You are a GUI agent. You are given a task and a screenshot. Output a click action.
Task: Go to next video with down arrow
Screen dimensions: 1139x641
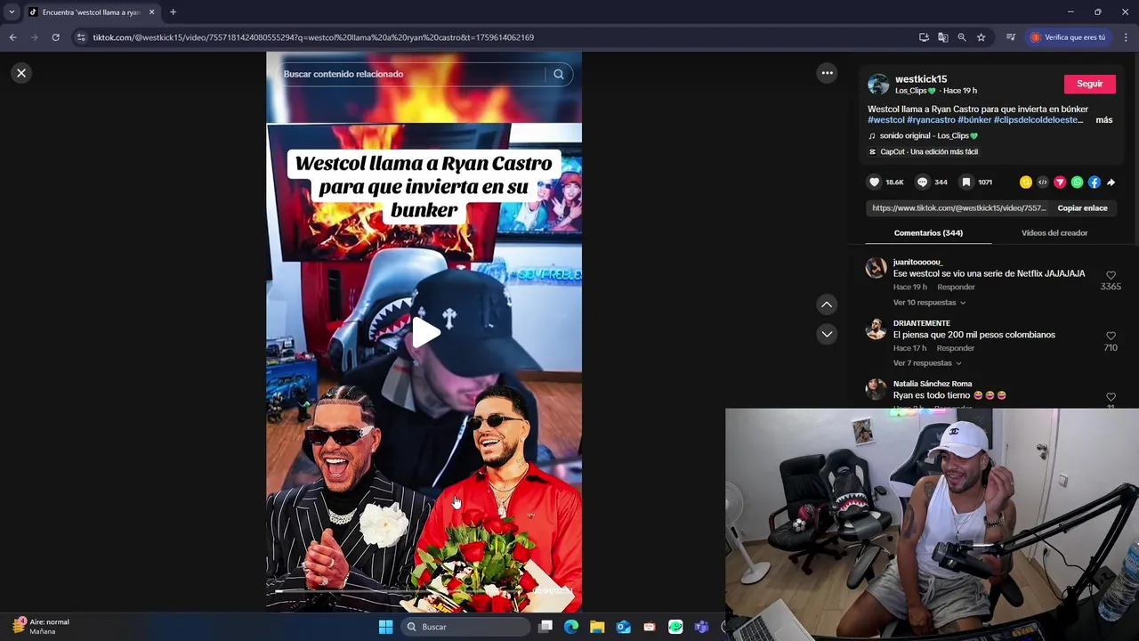pyautogui.click(x=827, y=334)
